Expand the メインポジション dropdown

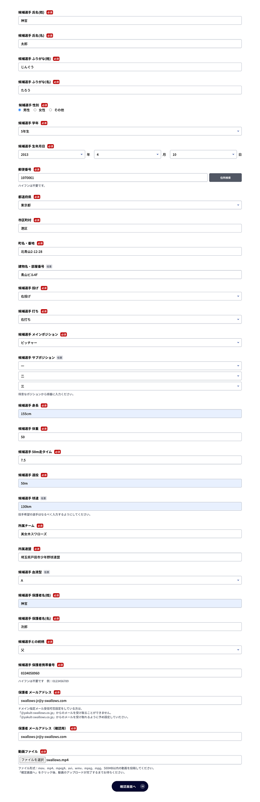(130, 343)
